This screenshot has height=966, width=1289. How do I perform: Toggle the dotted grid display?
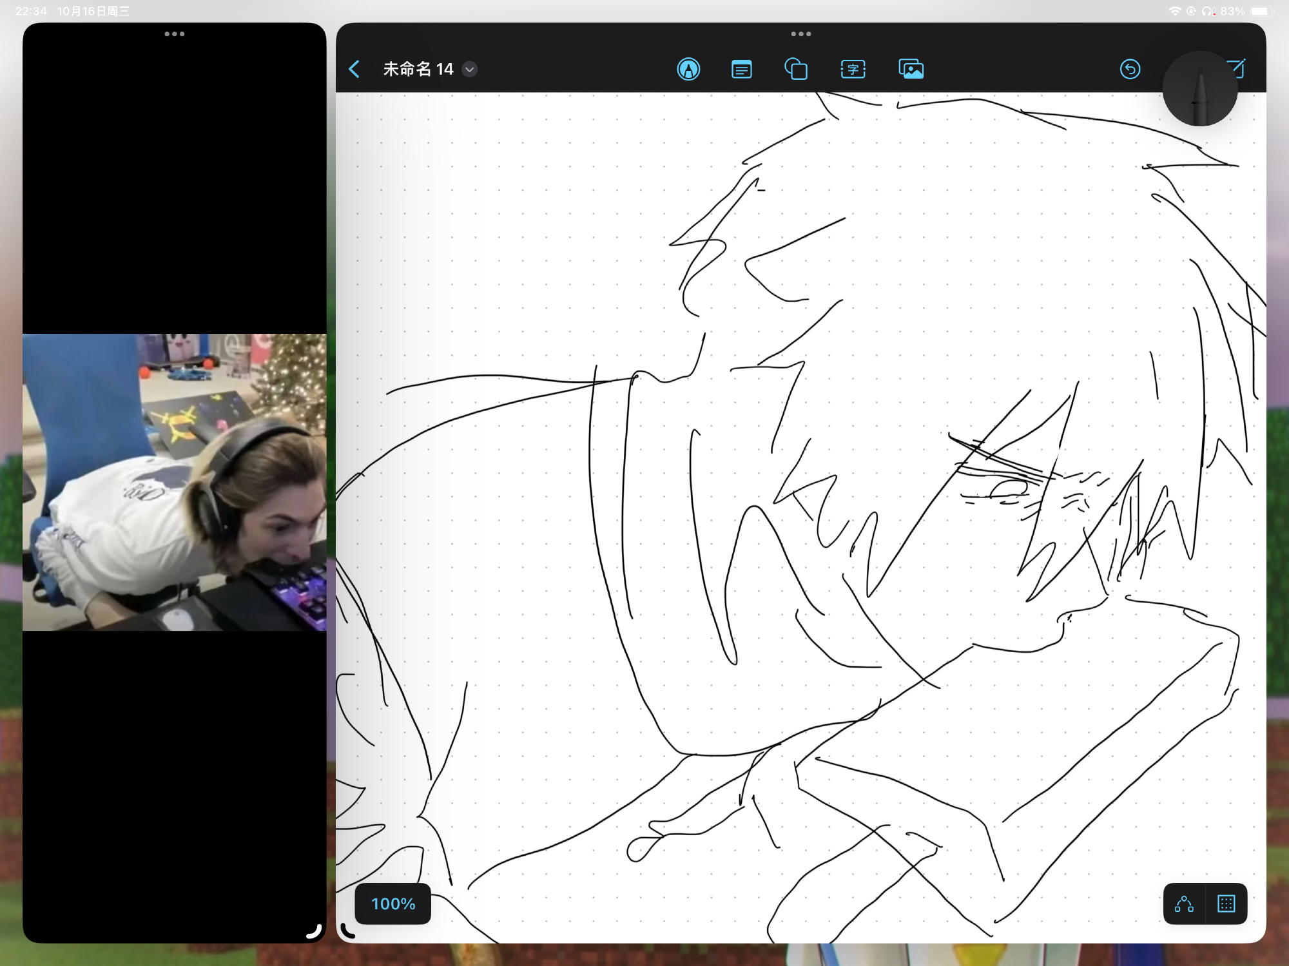point(1226,903)
